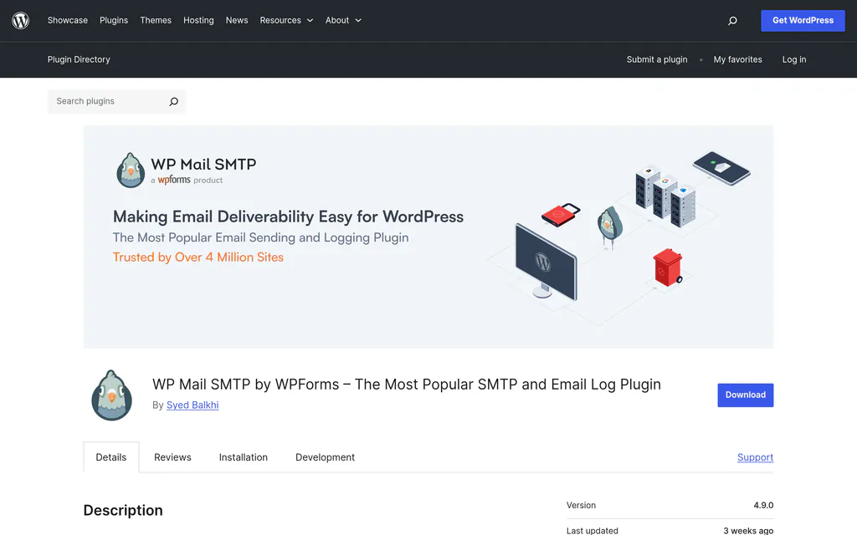The image size is (857, 535).
Task: Open author Syed Balkhi link
Action: [192, 405]
